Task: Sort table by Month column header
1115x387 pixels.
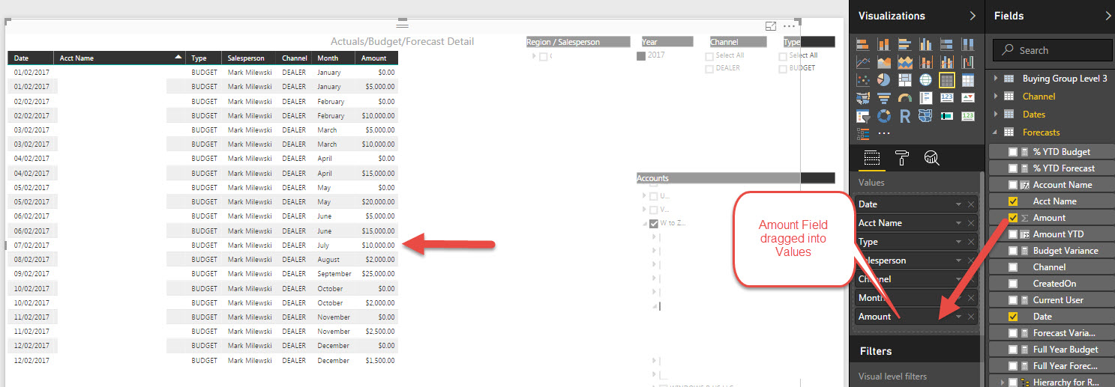Action: [334, 58]
